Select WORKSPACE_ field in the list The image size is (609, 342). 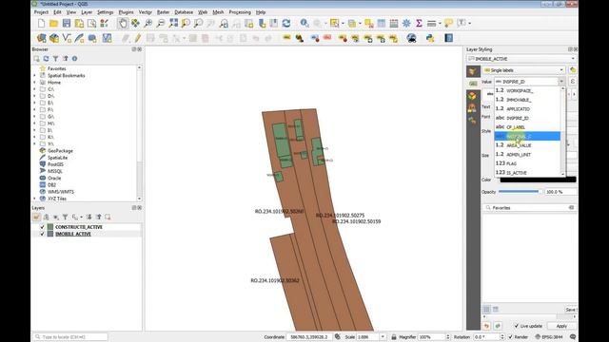[x=527, y=91]
